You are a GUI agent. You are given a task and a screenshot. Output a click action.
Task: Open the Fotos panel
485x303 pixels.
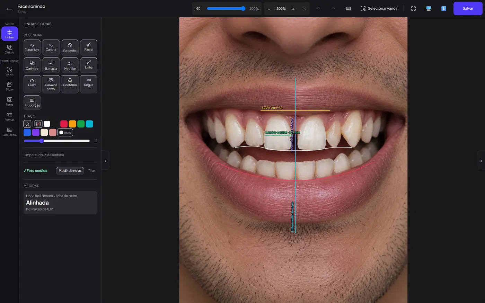pos(10,101)
